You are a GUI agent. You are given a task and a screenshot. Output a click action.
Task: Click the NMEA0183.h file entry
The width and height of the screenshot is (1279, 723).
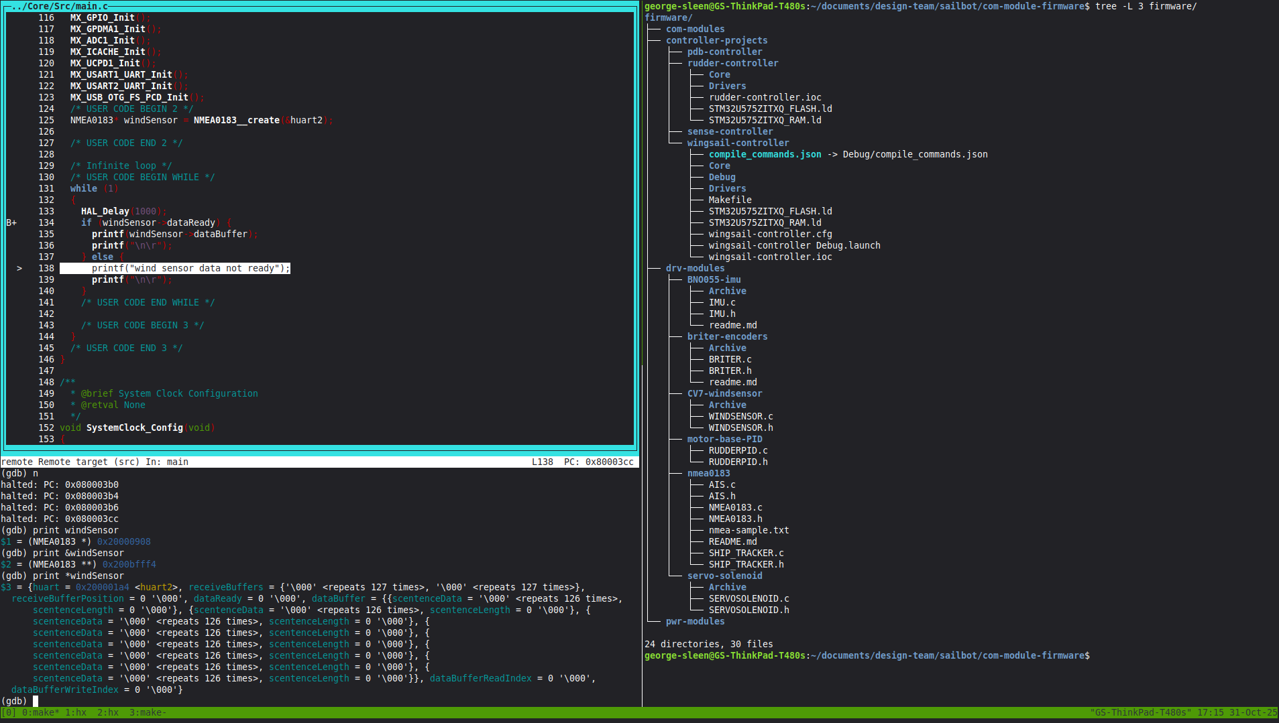(x=736, y=519)
